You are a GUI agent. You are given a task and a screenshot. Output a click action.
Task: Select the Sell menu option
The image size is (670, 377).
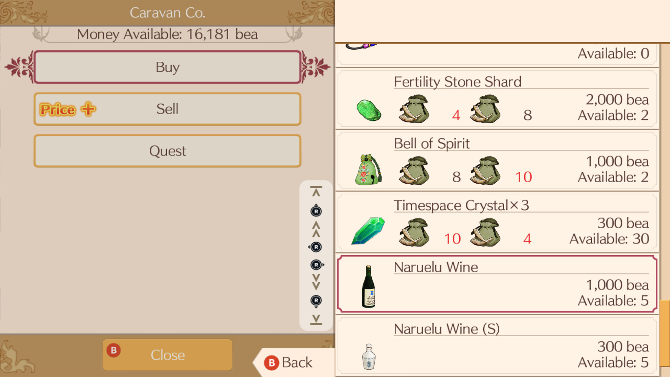[167, 109]
